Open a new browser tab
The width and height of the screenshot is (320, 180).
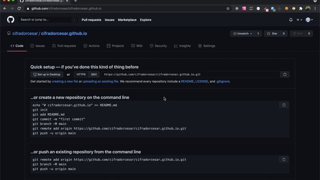pyautogui.click(x=75, y=1)
